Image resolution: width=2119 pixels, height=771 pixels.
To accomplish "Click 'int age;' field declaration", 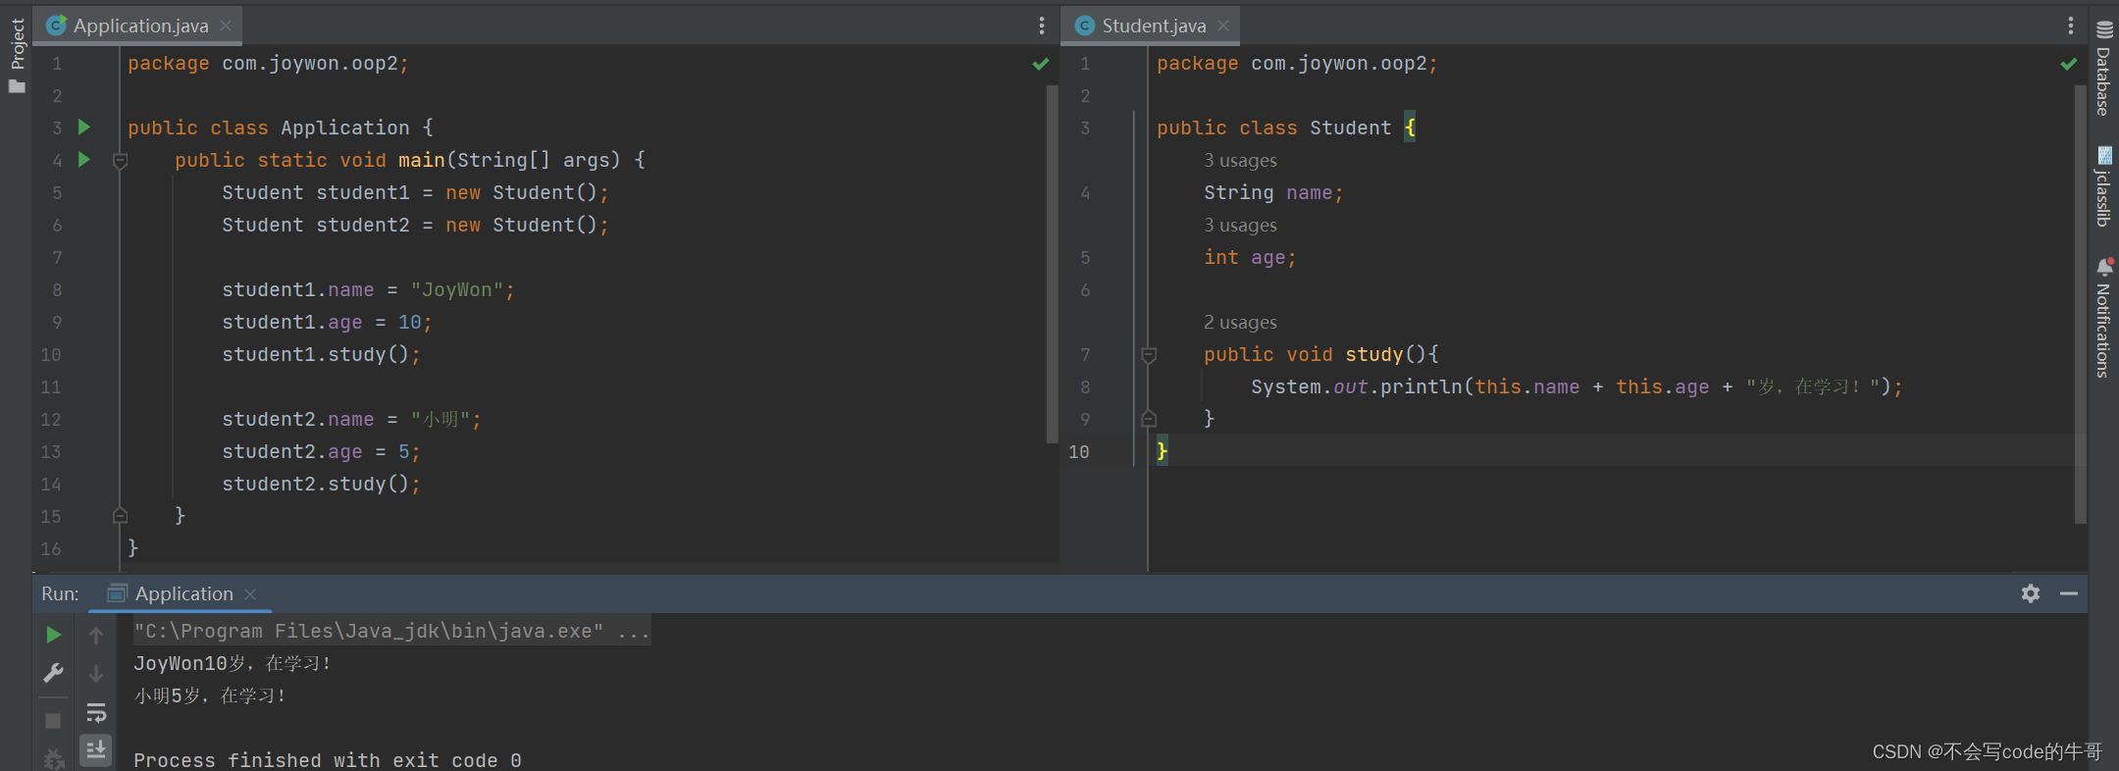I will (1250, 257).
